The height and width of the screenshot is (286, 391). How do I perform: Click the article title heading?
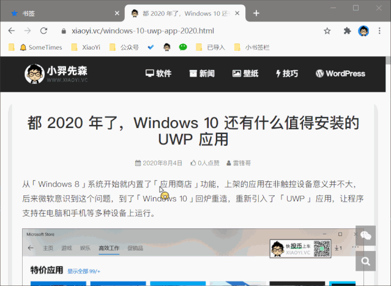193,131
